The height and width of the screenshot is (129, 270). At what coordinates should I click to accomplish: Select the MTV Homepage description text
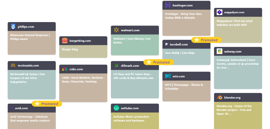coord(184,87)
